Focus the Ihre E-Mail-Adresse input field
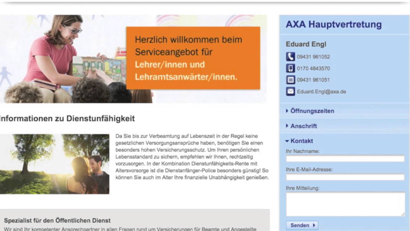This screenshot has width=410, height=231. (x=345, y=177)
